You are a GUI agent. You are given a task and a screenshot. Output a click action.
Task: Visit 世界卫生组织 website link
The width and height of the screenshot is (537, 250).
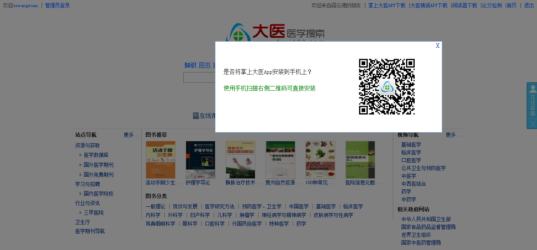coord(416,235)
